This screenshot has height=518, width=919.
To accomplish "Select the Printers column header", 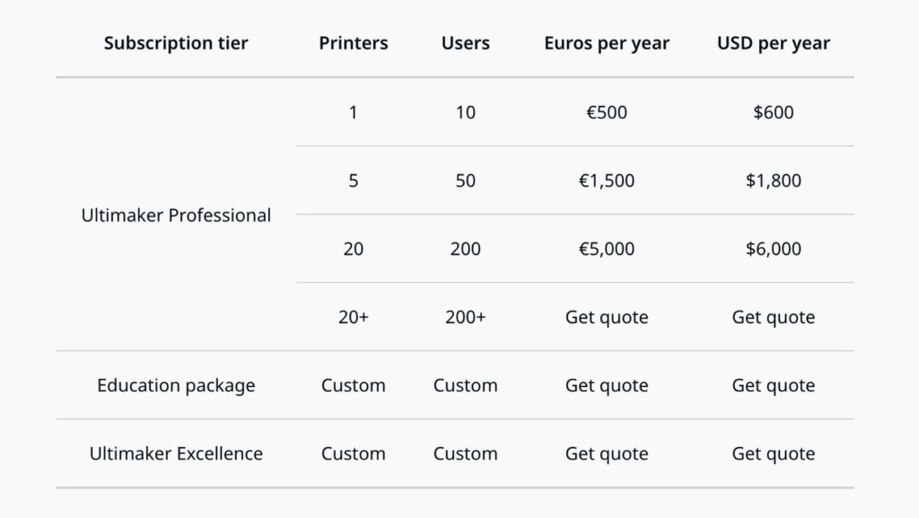I will pos(354,43).
